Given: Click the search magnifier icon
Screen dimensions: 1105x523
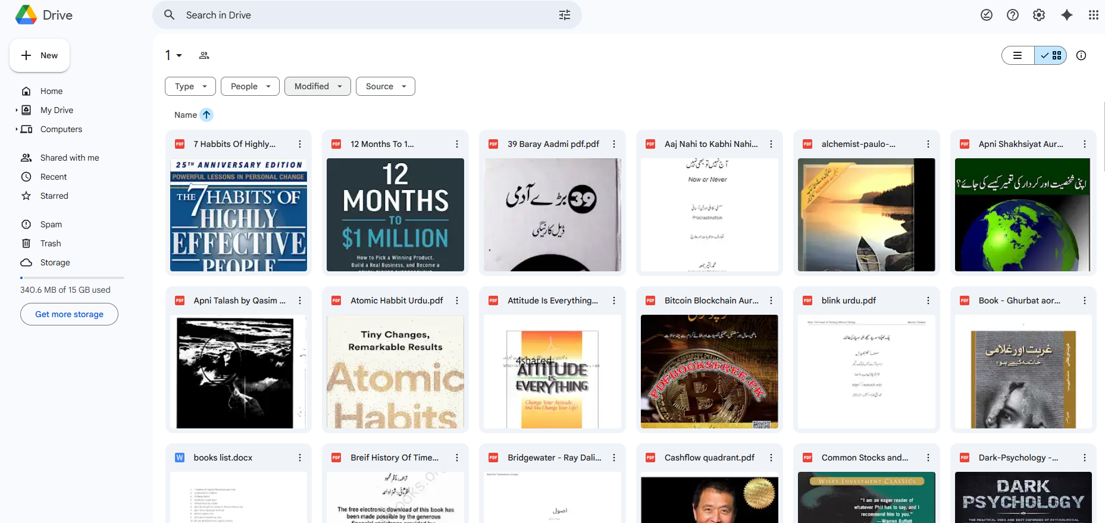Looking at the screenshot, I should click(x=170, y=15).
